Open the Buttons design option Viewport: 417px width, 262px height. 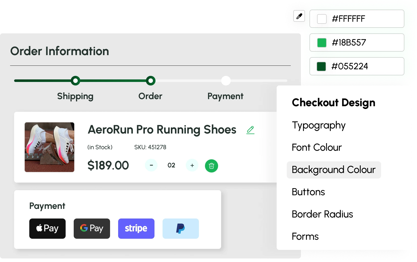[x=308, y=192]
